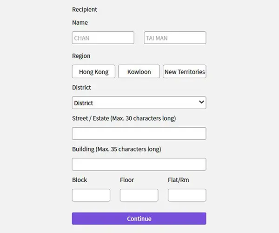This screenshot has width=279, height=233.
Task: Choose Kowloon as the region
Action: coord(139,72)
